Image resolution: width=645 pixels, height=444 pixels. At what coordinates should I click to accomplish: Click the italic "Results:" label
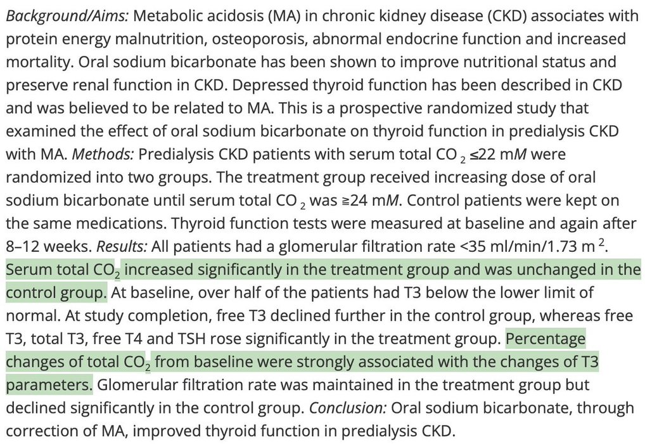click(x=122, y=247)
